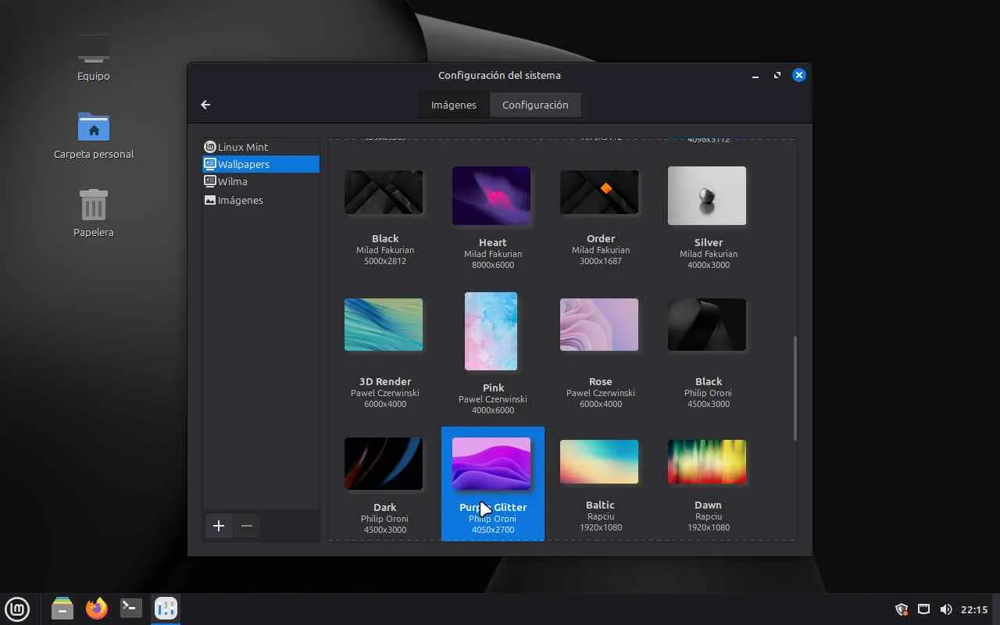Image resolution: width=1000 pixels, height=625 pixels.
Task: Click the 4050x2700 resolution text
Action: 493,530
